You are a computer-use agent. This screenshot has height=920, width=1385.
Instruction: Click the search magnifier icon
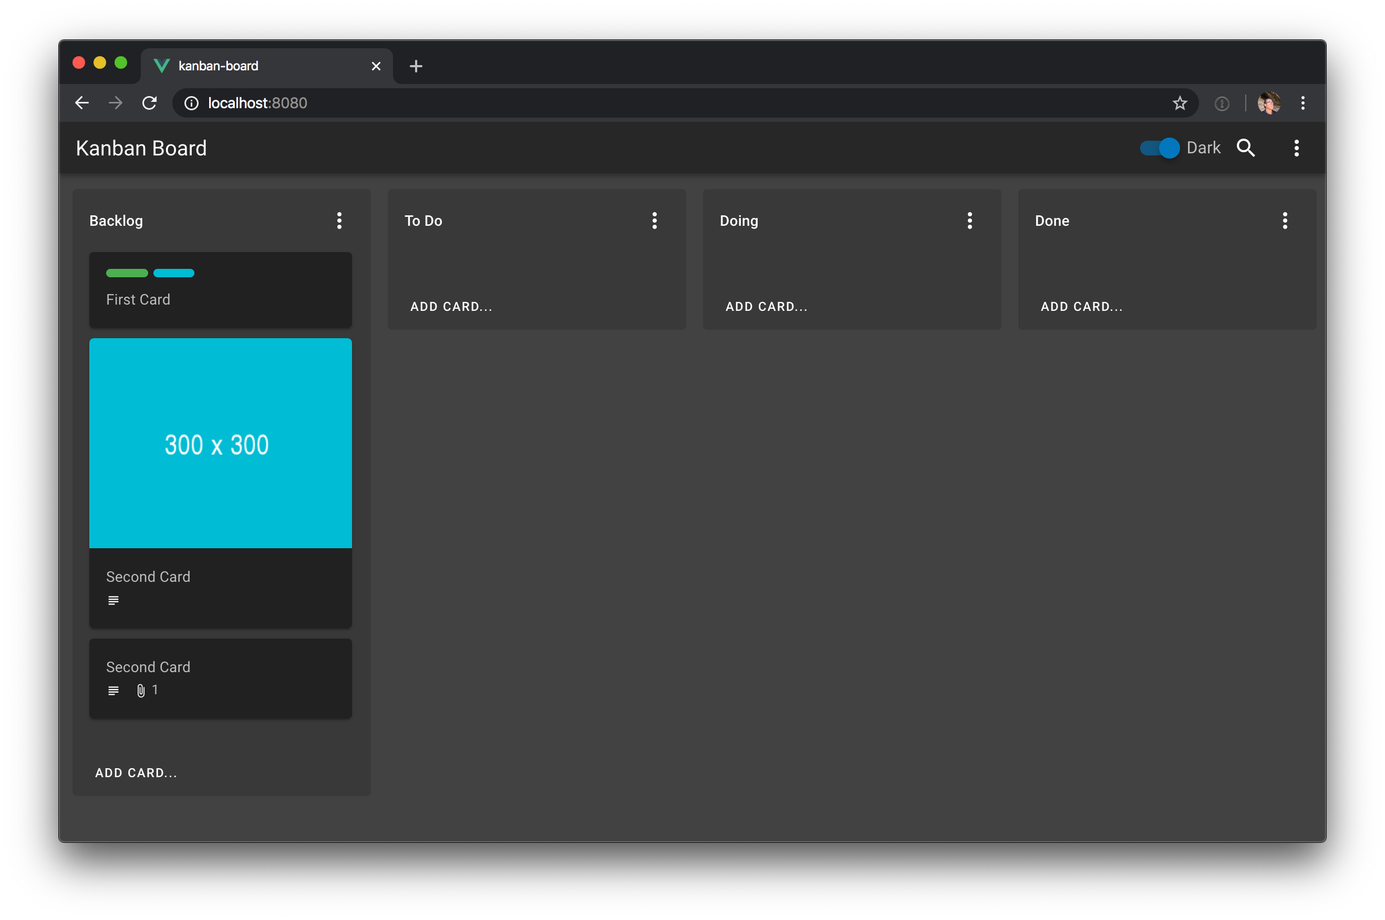(x=1245, y=148)
